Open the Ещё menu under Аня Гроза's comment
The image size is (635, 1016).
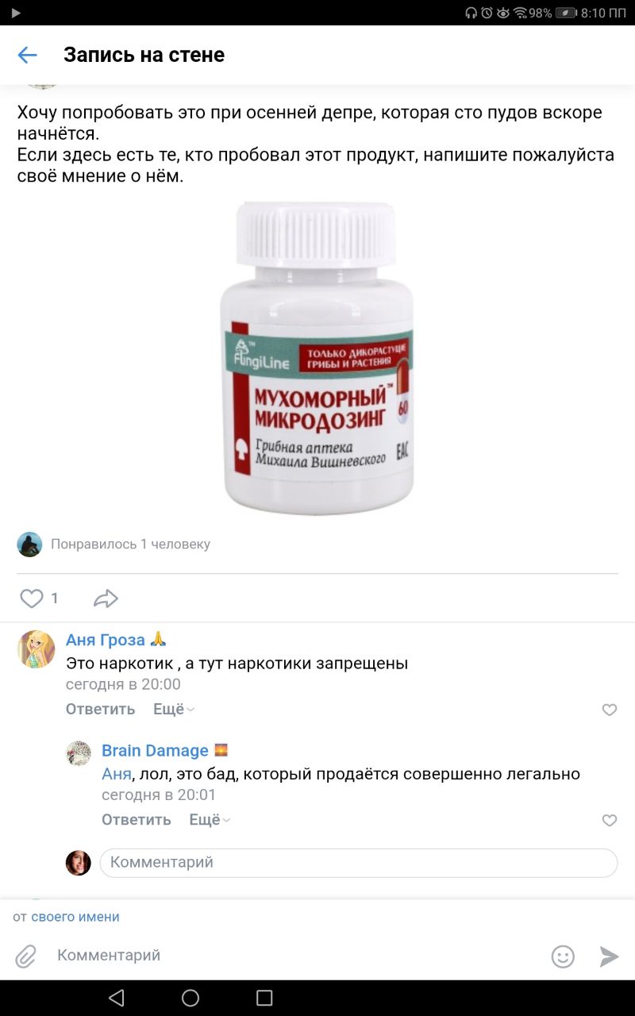point(174,709)
